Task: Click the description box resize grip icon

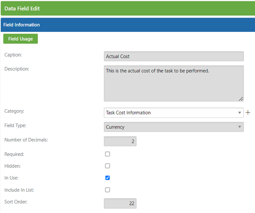Action: (x=241, y=99)
